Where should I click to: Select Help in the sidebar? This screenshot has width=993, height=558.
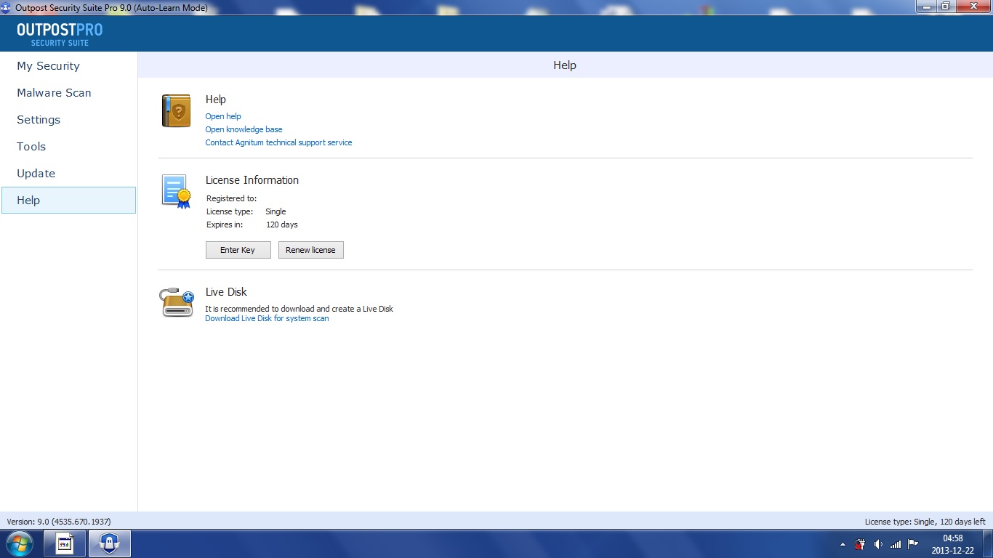(x=68, y=201)
